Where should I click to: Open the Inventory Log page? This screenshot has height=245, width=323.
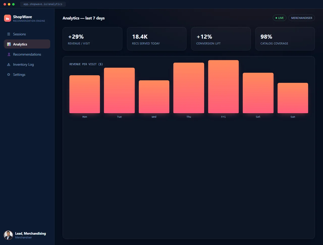tap(27, 64)
